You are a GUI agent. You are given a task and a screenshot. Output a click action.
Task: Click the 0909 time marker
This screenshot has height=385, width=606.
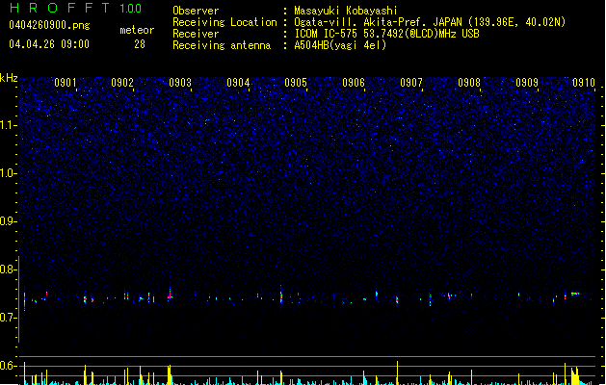pos(527,83)
